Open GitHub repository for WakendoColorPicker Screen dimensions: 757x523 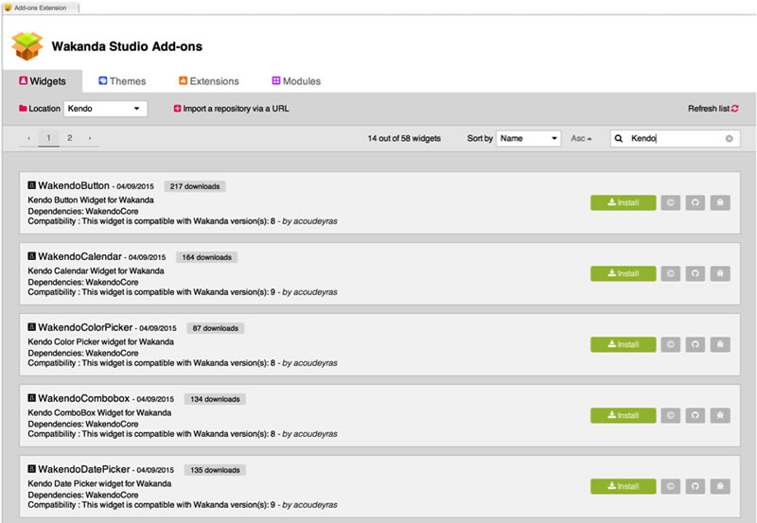coord(695,344)
